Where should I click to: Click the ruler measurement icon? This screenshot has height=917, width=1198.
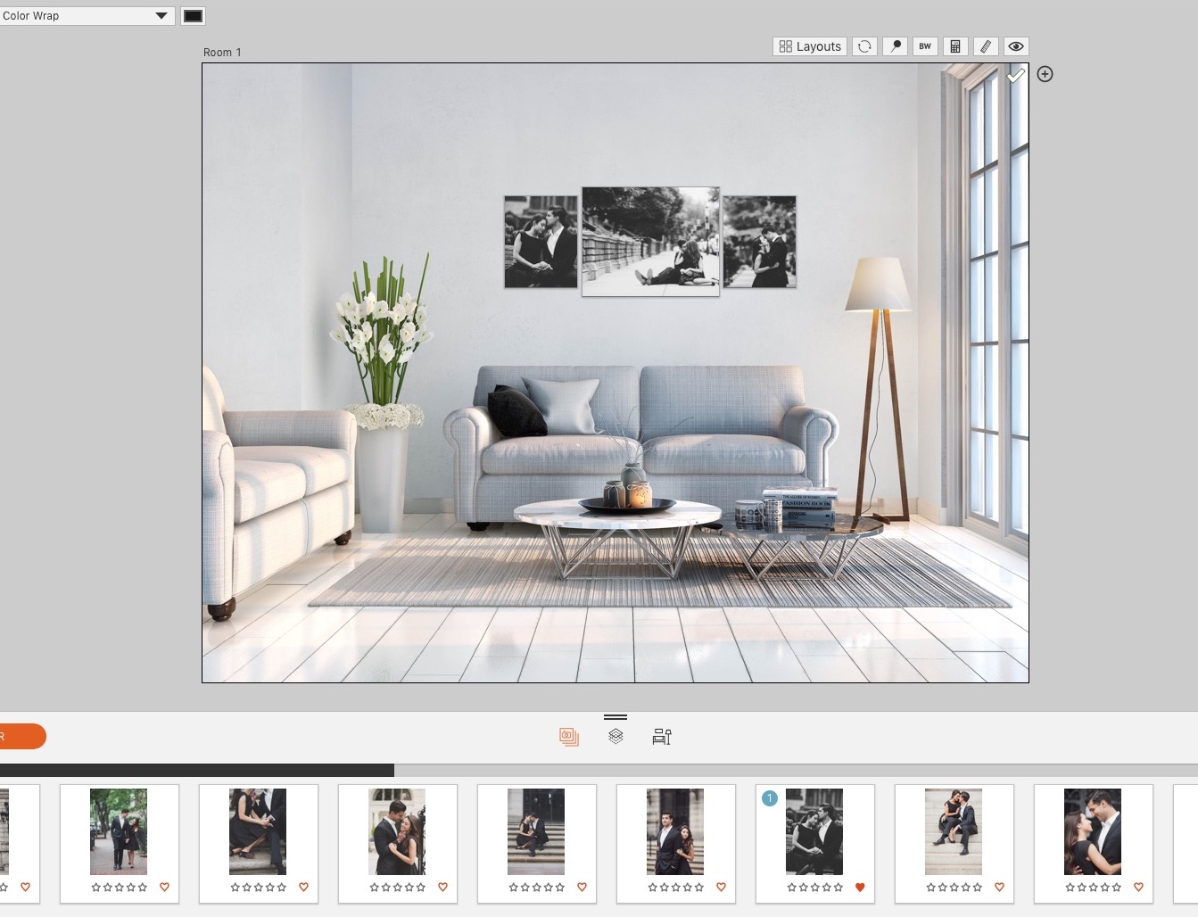986,46
